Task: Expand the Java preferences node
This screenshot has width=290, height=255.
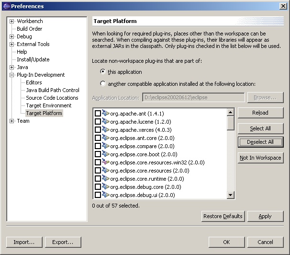Action: click(x=12, y=68)
